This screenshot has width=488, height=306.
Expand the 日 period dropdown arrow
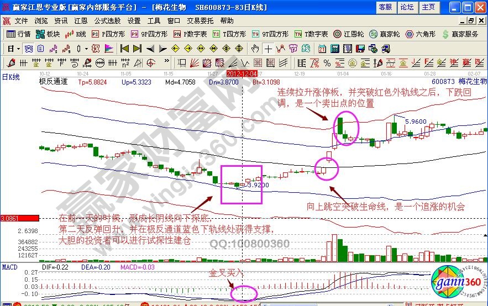pos(18,49)
